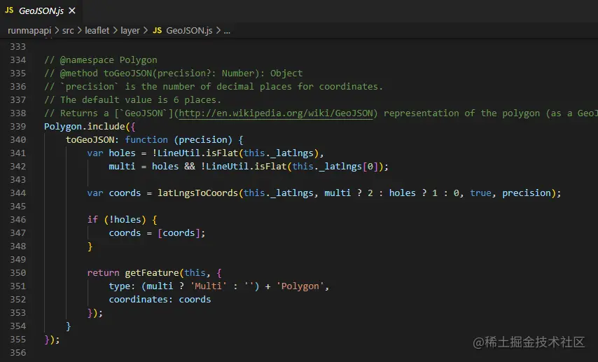Expand chevron after layer breadcrumb
Viewport: 598px width, 362px height.
pyautogui.click(x=146, y=31)
